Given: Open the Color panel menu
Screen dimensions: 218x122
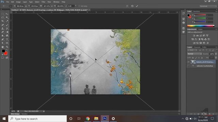Looking at the screenshot, I should [x=216, y=11].
